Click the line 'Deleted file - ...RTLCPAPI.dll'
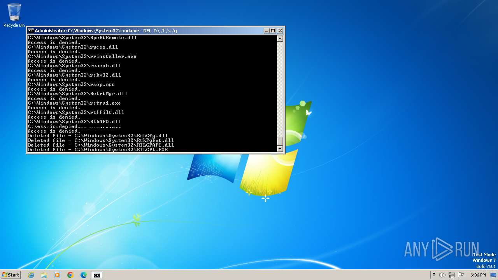The image size is (498, 280). [x=101, y=145]
